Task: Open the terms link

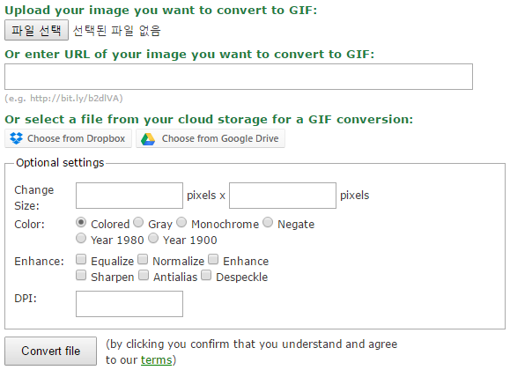Action: pos(156,360)
